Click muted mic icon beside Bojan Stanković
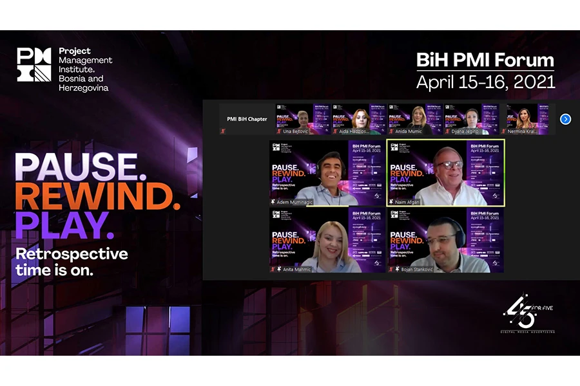Image resolution: width=580 pixels, height=386 pixels. (391, 270)
